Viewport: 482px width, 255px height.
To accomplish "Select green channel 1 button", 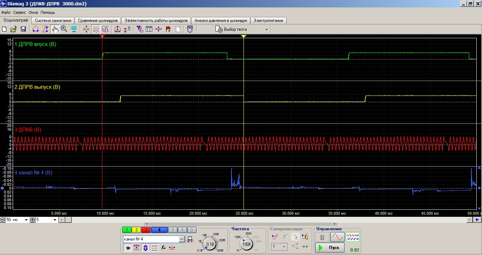I will pos(127,230).
